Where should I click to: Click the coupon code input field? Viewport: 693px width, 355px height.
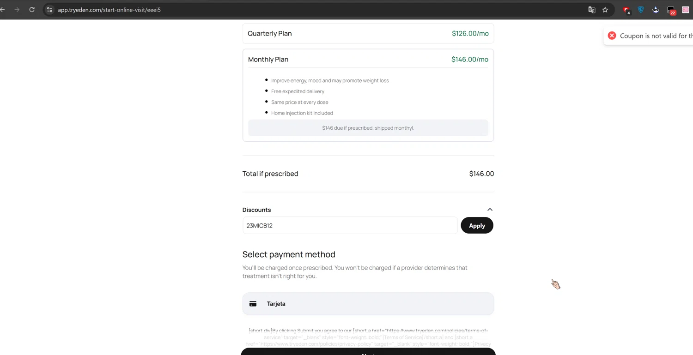tap(350, 226)
